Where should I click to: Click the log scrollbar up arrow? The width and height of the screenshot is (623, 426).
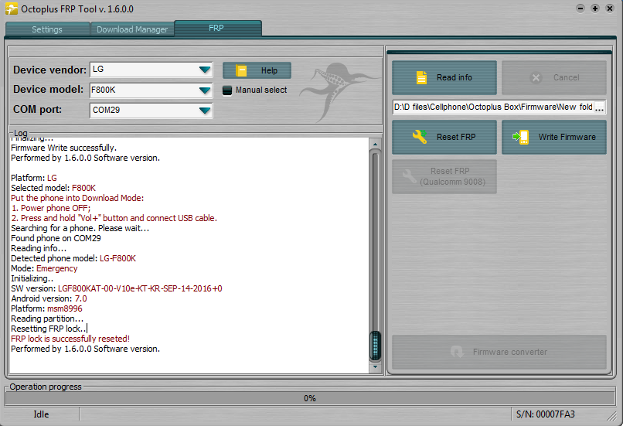click(x=375, y=145)
